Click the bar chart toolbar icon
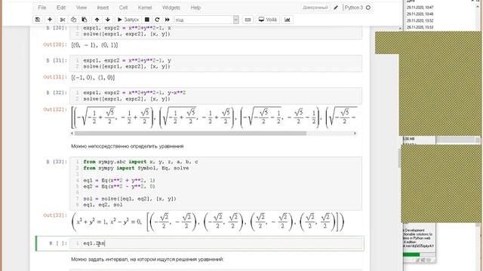Viewport: 483px width, 271px height. click(x=287, y=20)
